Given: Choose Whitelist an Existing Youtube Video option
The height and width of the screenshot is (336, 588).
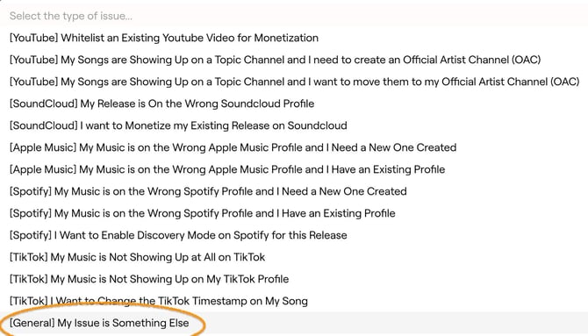Looking at the screenshot, I should [x=294, y=38].
